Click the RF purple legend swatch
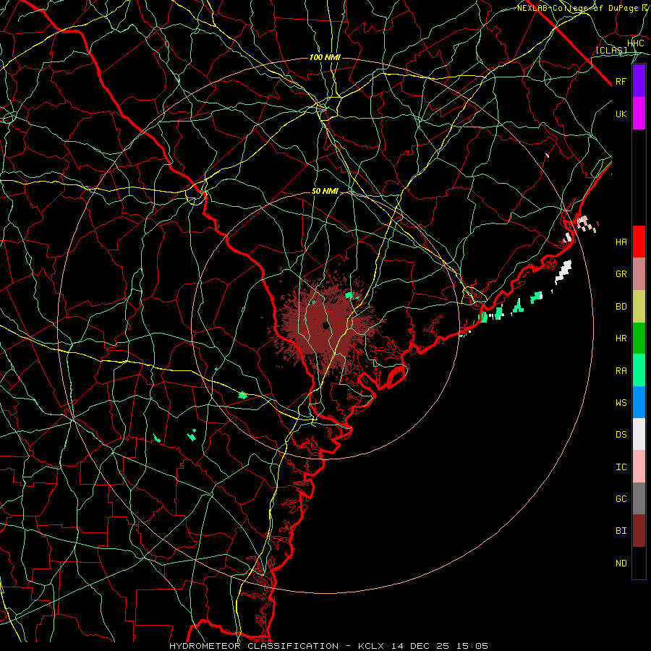Screen dimensions: 651x651 639,81
